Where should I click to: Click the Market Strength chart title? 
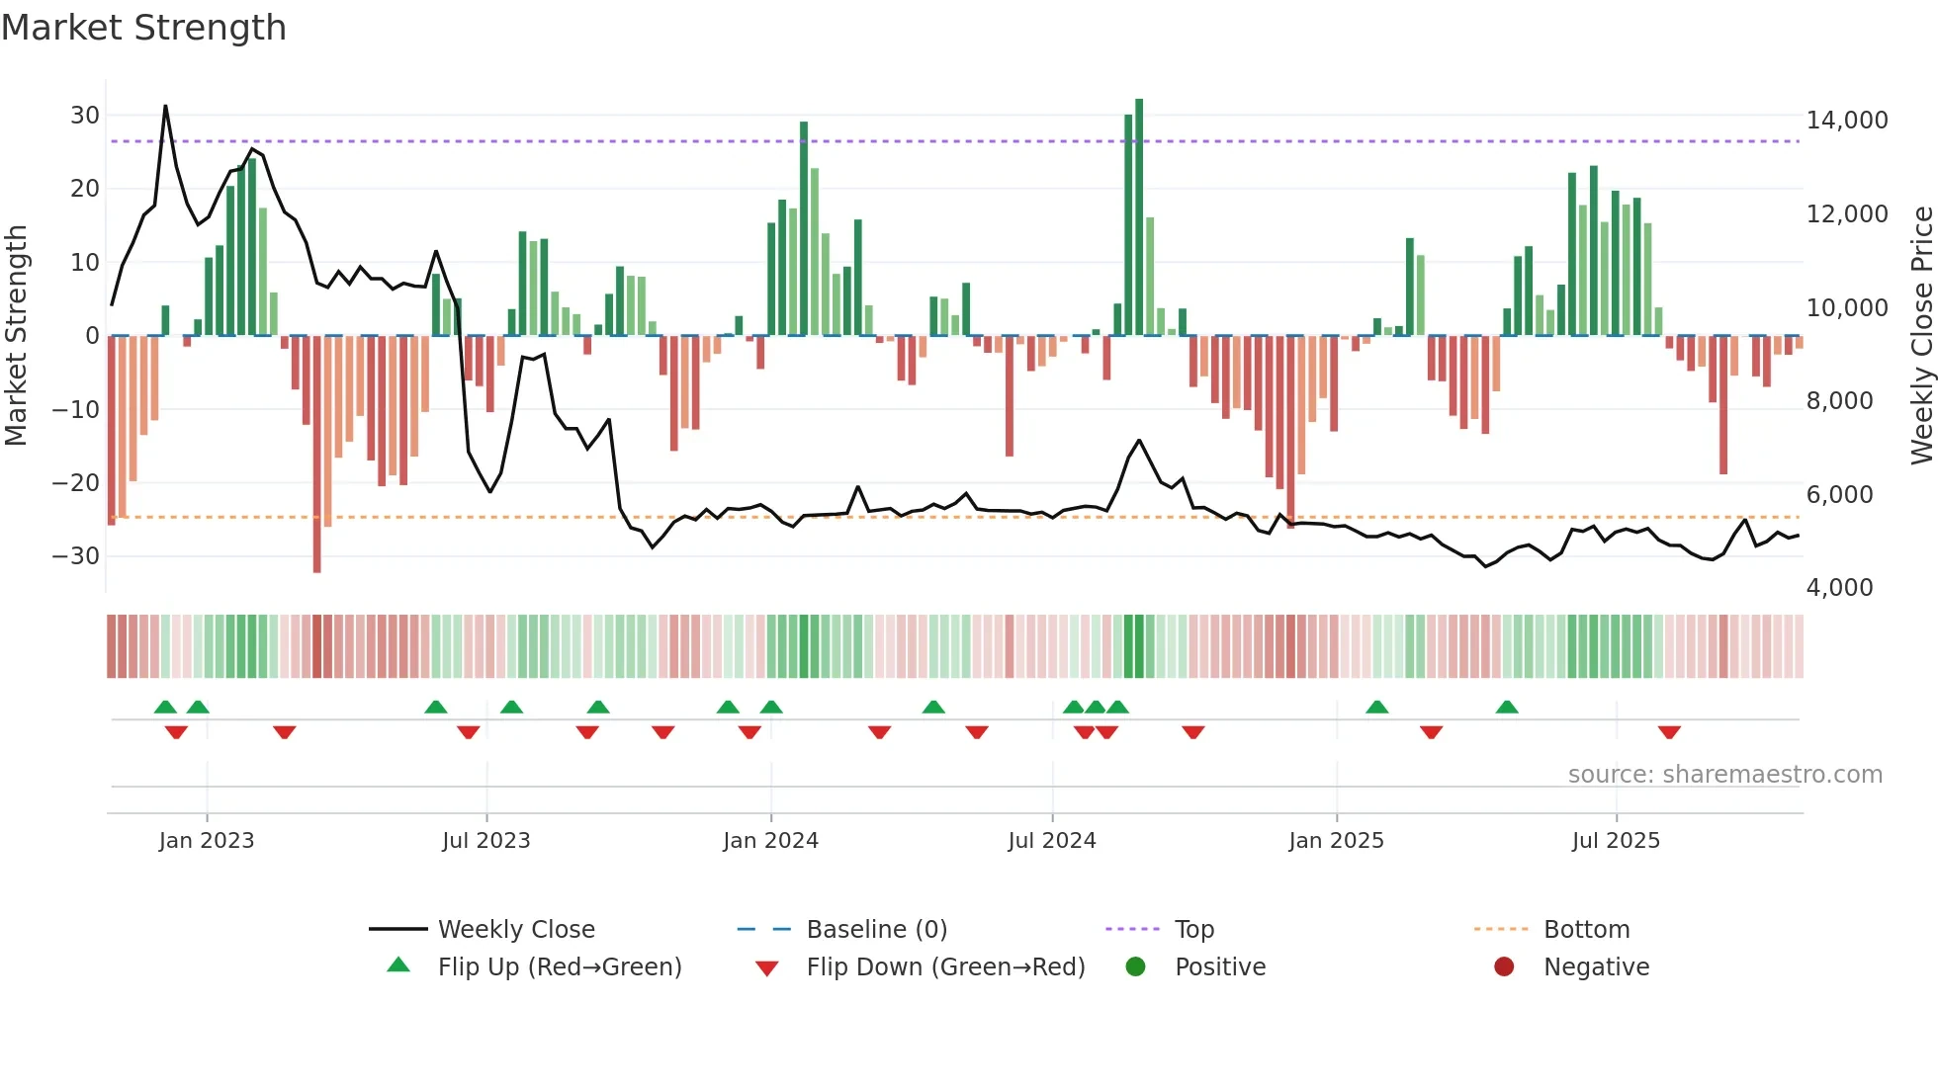(x=144, y=27)
